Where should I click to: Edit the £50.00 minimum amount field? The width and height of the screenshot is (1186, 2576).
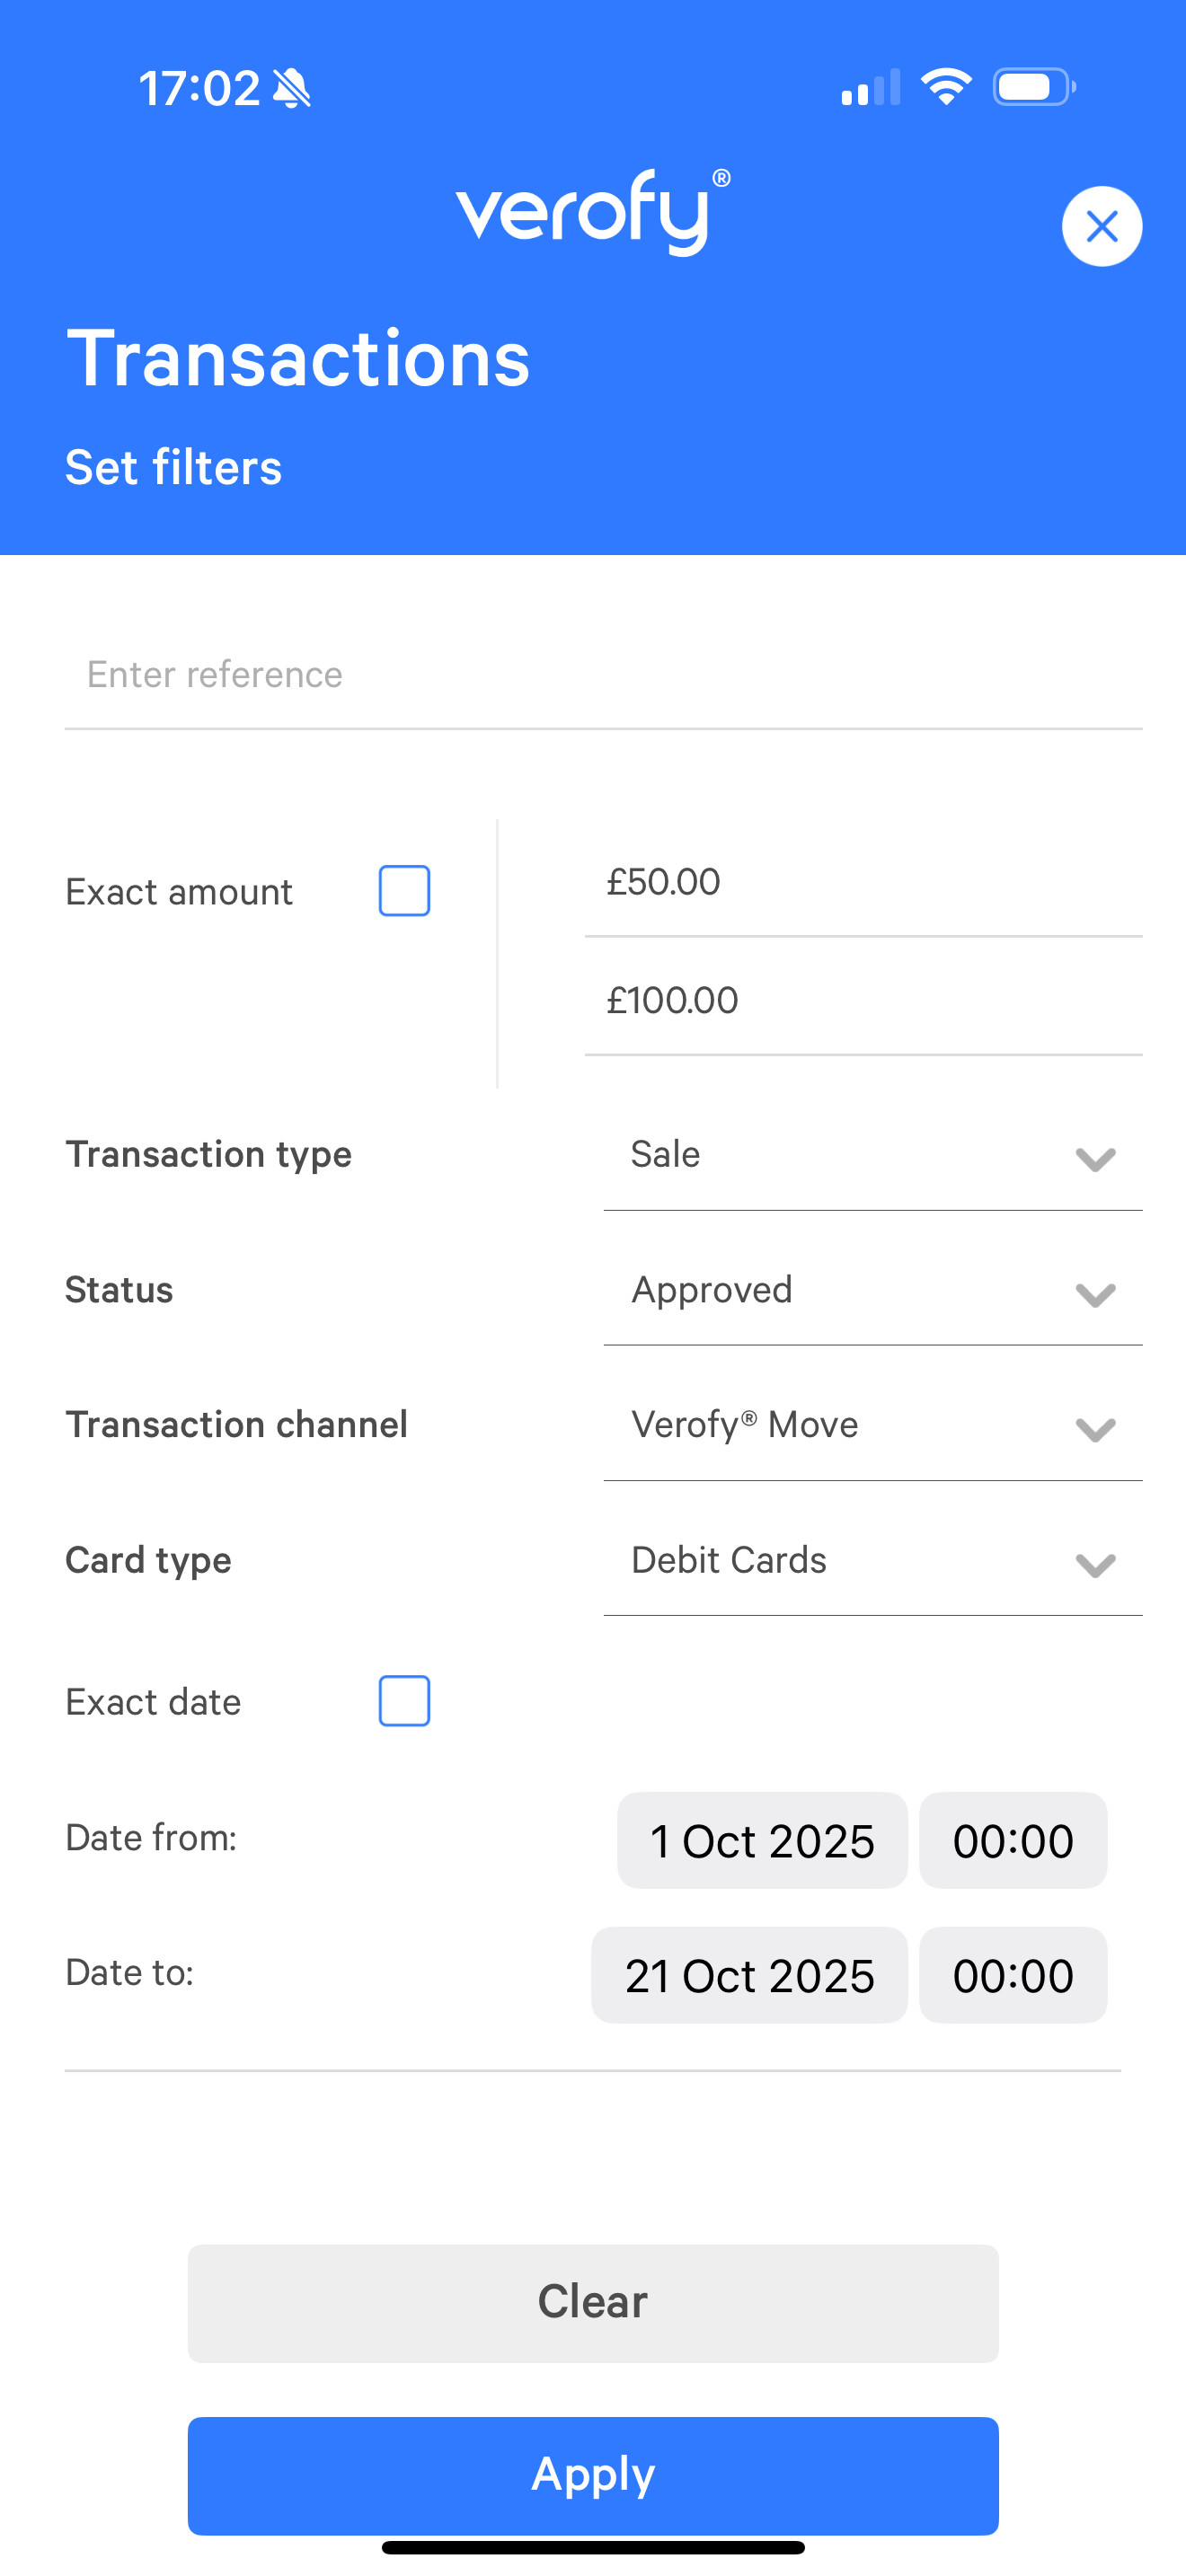click(x=862, y=883)
